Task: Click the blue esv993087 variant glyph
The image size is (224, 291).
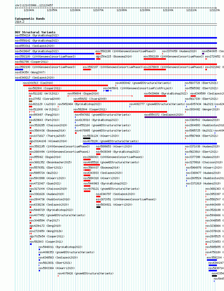Action: (30, 117)
